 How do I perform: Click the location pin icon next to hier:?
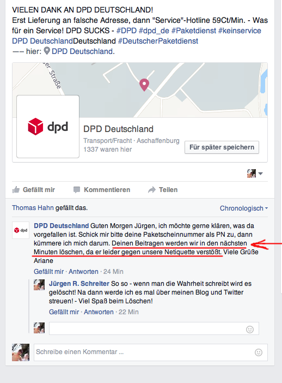click(47, 51)
